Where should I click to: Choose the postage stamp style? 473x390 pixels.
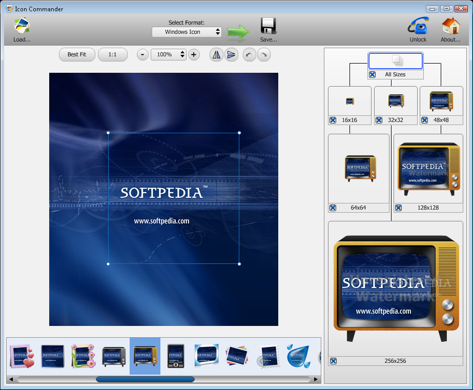(x=268, y=357)
